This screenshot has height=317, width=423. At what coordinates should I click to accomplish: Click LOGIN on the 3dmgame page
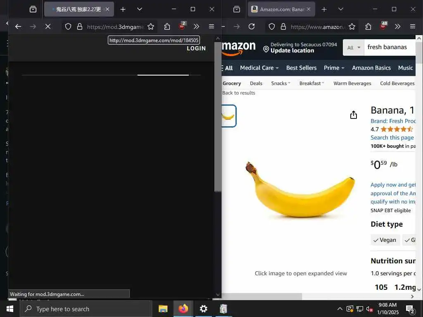click(x=196, y=49)
